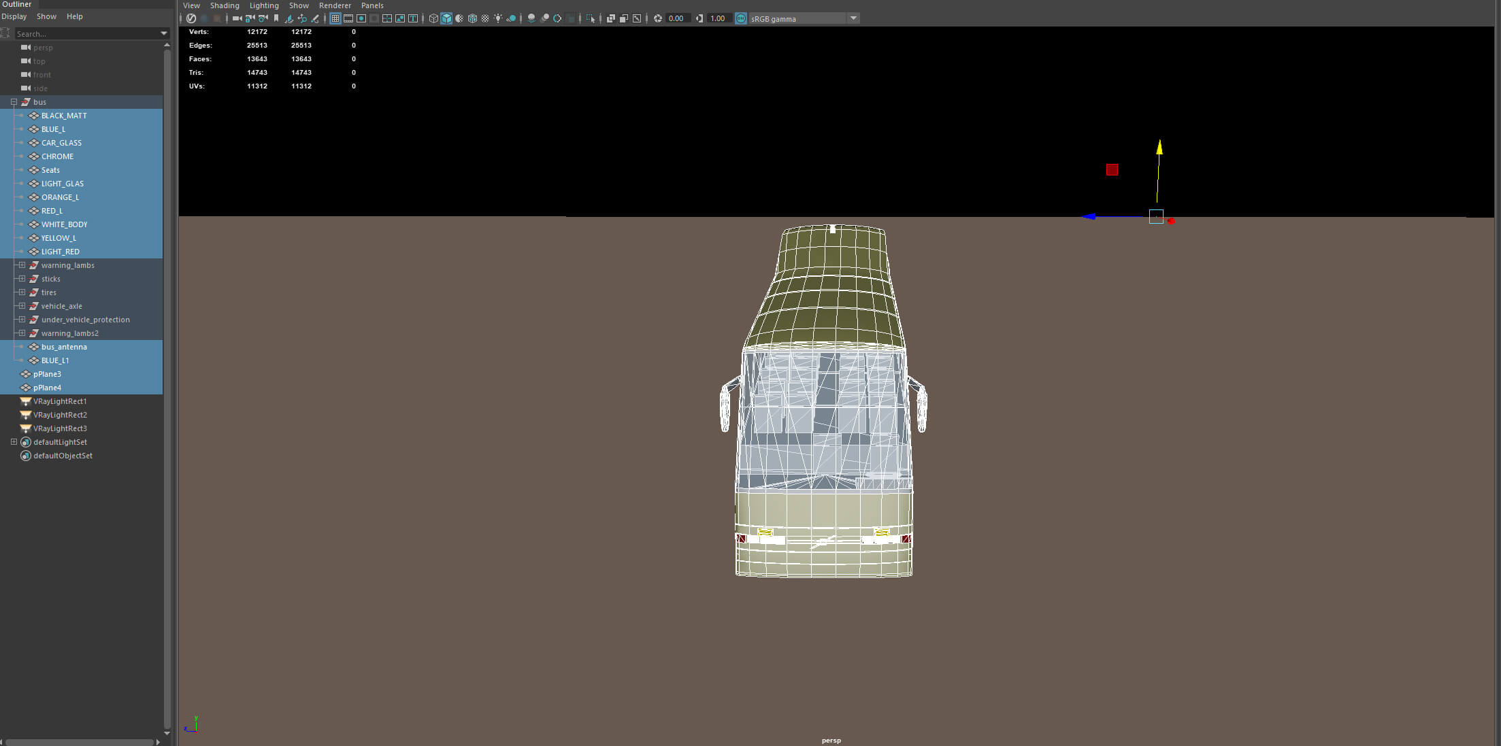Toggle view transform color management button
The image size is (1501, 746).
[741, 18]
